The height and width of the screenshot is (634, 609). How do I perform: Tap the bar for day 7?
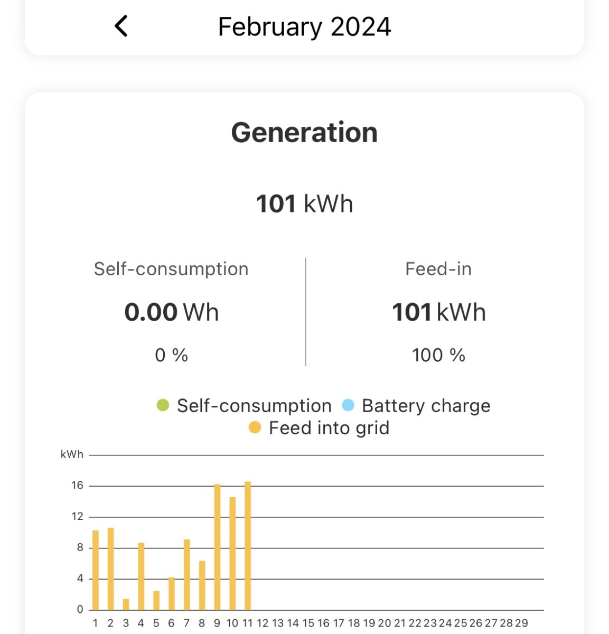pyautogui.click(x=186, y=575)
